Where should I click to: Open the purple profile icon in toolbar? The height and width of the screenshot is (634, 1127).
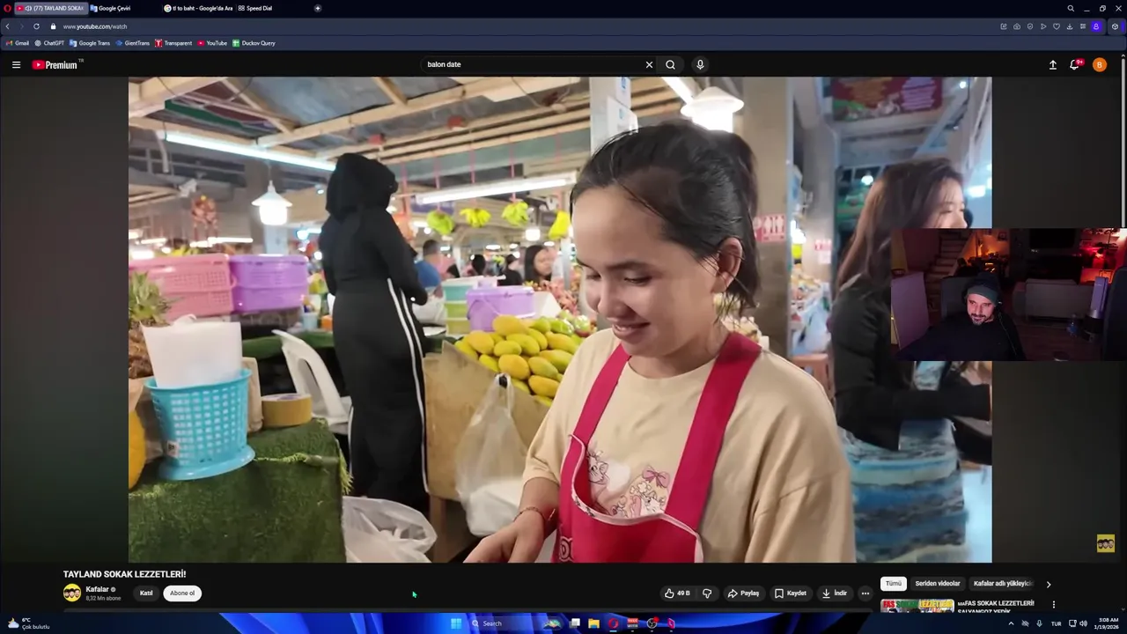click(x=1096, y=26)
